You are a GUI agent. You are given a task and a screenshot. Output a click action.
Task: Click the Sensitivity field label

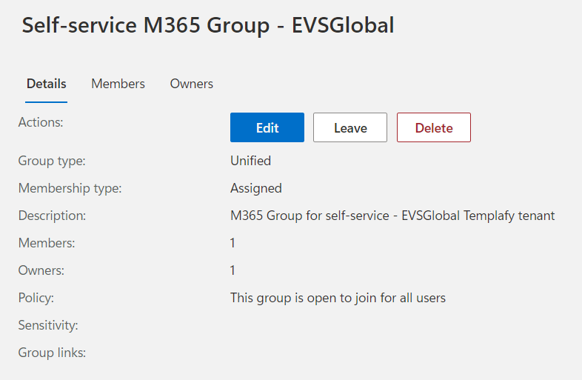point(48,325)
